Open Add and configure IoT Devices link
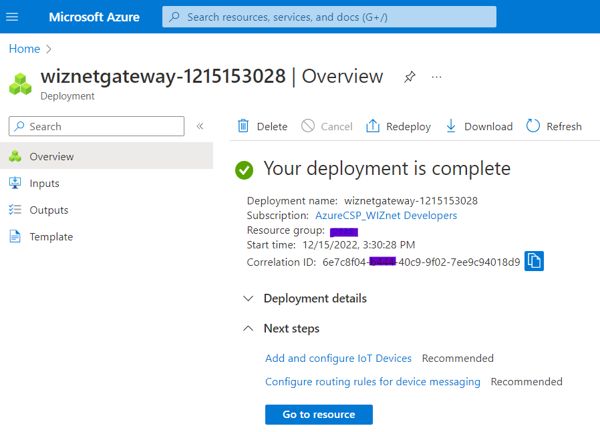The height and width of the screenshot is (432, 600). point(338,358)
